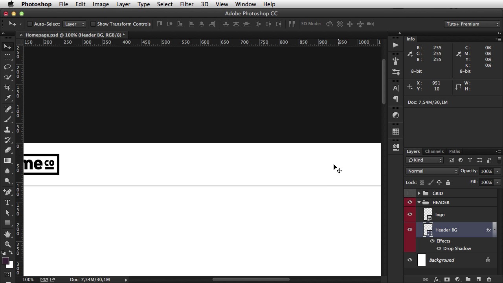
Task: Select the Eraser tool
Action: pyautogui.click(x=7, y=150)
